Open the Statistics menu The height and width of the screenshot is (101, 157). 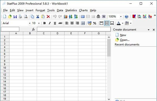[71, 10]
